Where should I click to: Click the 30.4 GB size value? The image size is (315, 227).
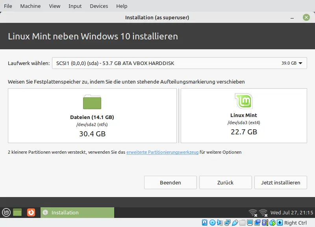93,134
